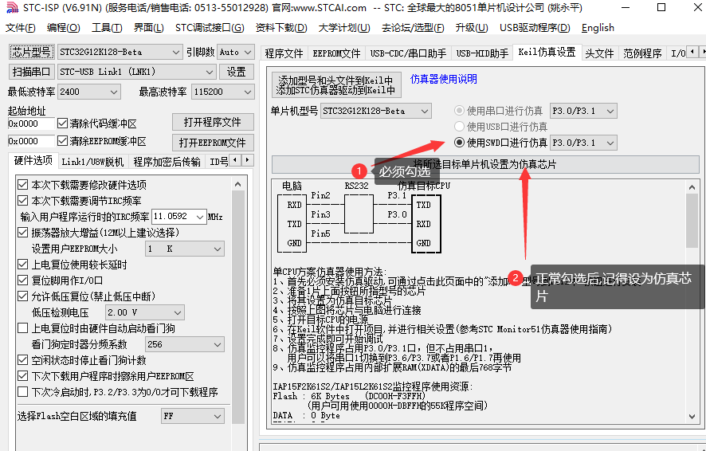Screen dimensions: 706x451
Task: Open 编程(O) menu
Action: click(63, 28)
